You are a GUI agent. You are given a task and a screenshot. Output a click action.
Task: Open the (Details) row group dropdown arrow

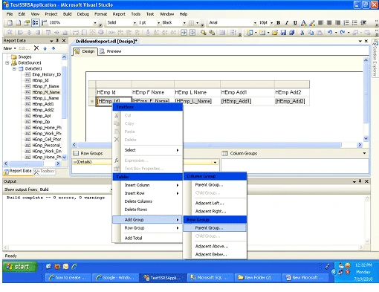tap(215, 162)
